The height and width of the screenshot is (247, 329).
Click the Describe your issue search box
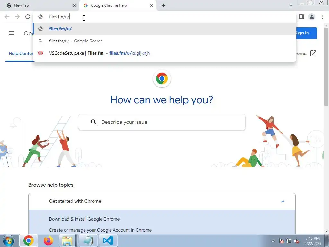tap(162, 122)
